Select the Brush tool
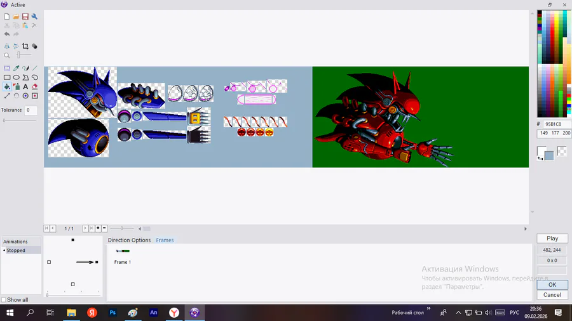Screen dimensions: 572x321 (x=25, y=68)
